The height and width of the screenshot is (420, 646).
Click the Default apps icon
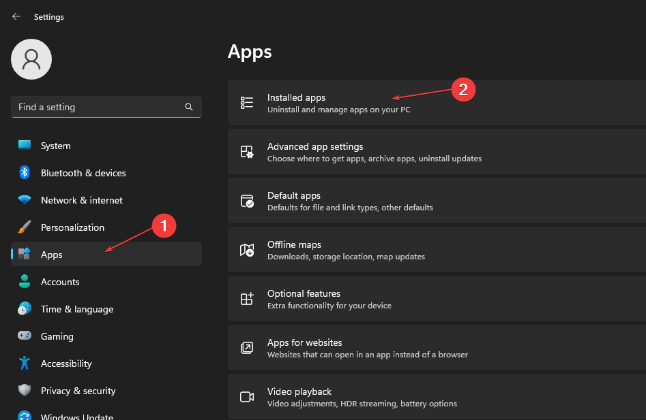[x=247, y=201]
